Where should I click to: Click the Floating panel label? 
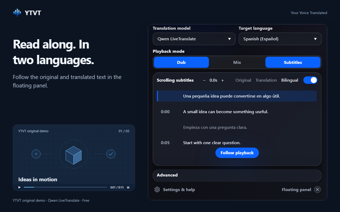(x=296, y=189)
